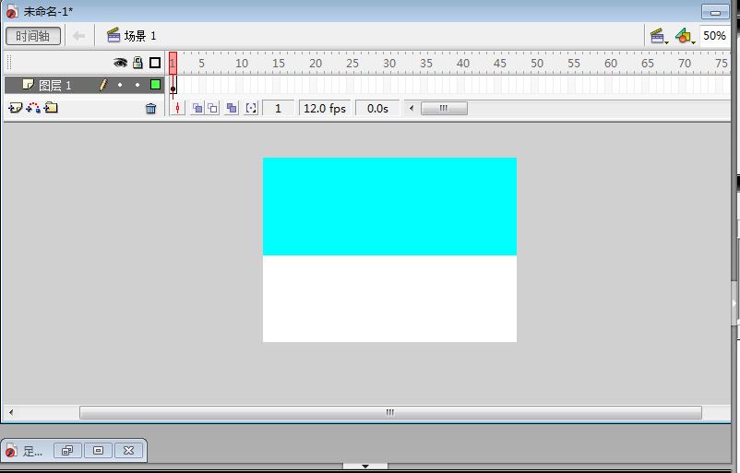740x473 pixels.
Task: Click the Insert Layer Folder icon
Action: point(51,108)
